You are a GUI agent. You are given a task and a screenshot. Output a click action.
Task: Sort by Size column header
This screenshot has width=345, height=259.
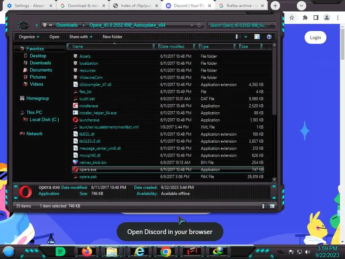pos(250,47)
